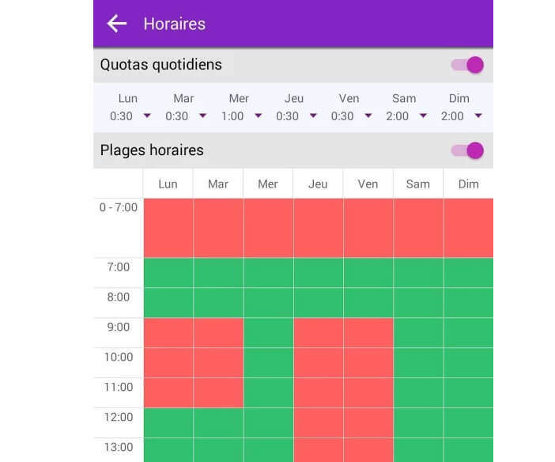
Task: Change the Jeu quota dropdown
Action: click(297, 116)
